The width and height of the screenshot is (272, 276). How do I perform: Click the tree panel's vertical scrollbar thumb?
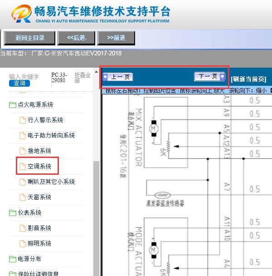click(96, 218)
